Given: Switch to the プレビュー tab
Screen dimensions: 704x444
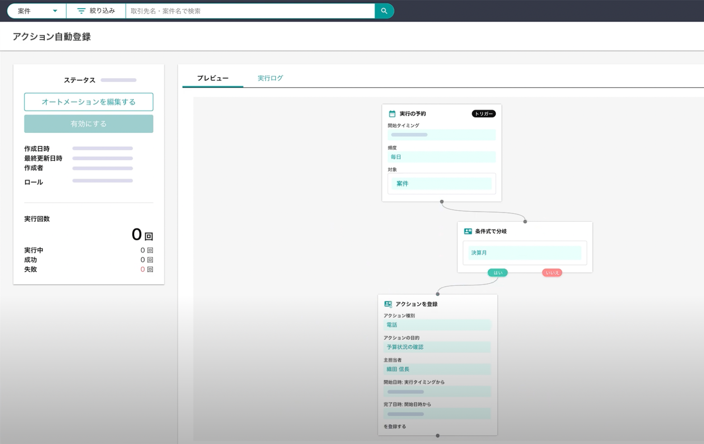Looking at the screenshot, I should coord(213,78).
